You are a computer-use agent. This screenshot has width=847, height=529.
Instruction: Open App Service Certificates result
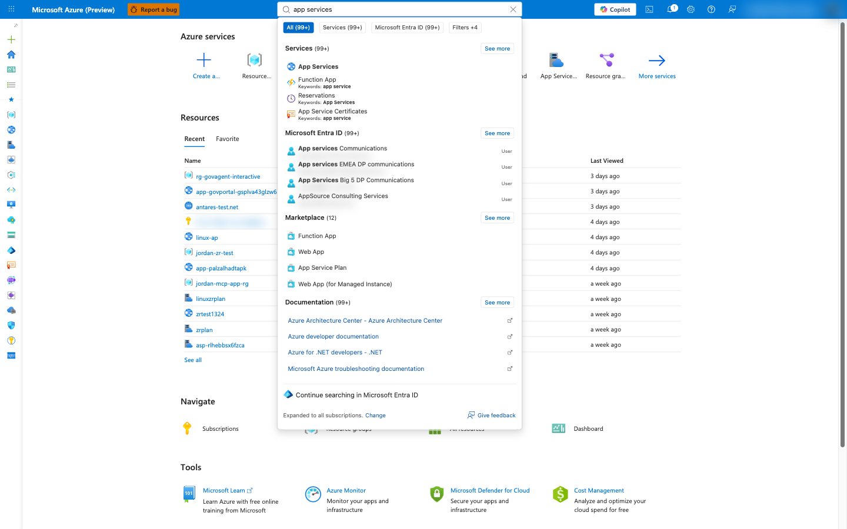tap(399, 114)
